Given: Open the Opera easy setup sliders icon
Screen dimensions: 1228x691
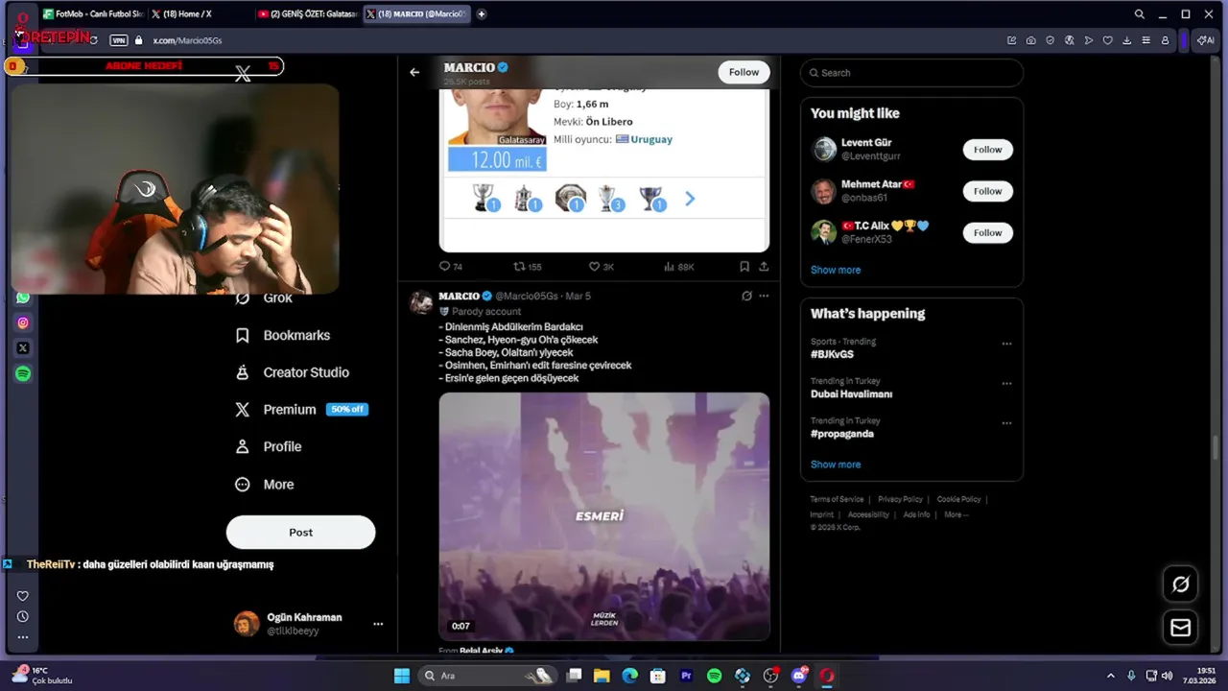Looking at the screenshot, I should pyautogui.click(x=1146, y=40).
